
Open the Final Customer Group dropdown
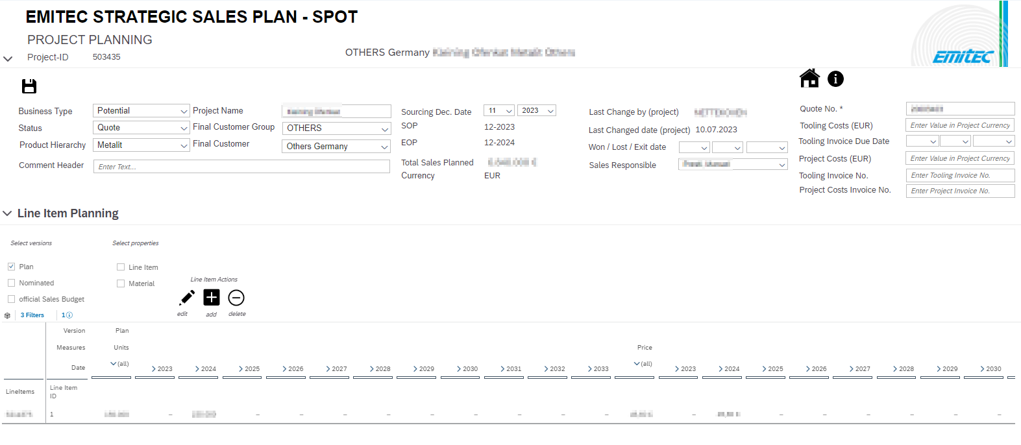(336, 128)
